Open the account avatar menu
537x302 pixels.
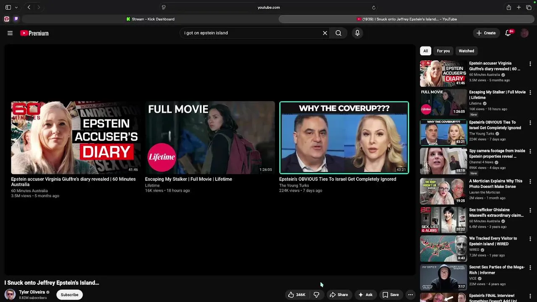click(524, 33)
